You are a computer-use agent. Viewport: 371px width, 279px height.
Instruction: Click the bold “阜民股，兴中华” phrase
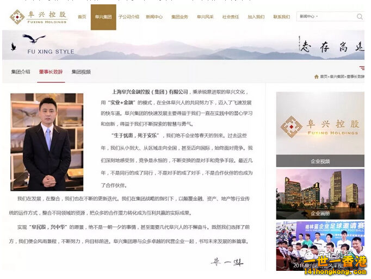tap(48, 227)
